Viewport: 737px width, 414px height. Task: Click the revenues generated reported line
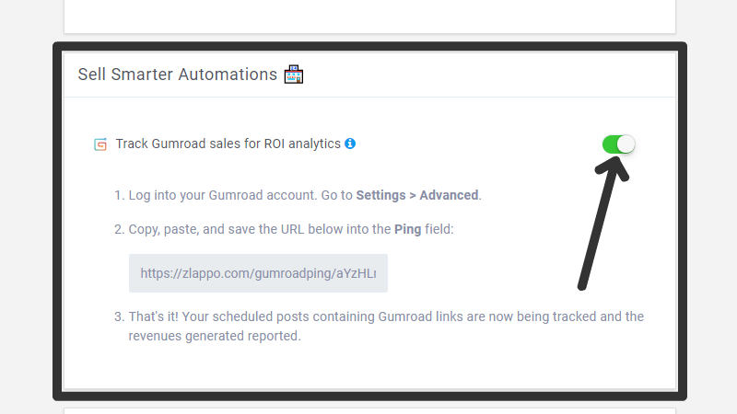(x=215, y=336)
